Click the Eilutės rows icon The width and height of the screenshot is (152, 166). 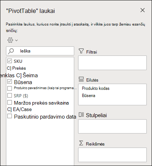81,79
